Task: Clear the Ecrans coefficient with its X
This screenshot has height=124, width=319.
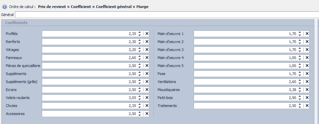Action: click(147, 90)
